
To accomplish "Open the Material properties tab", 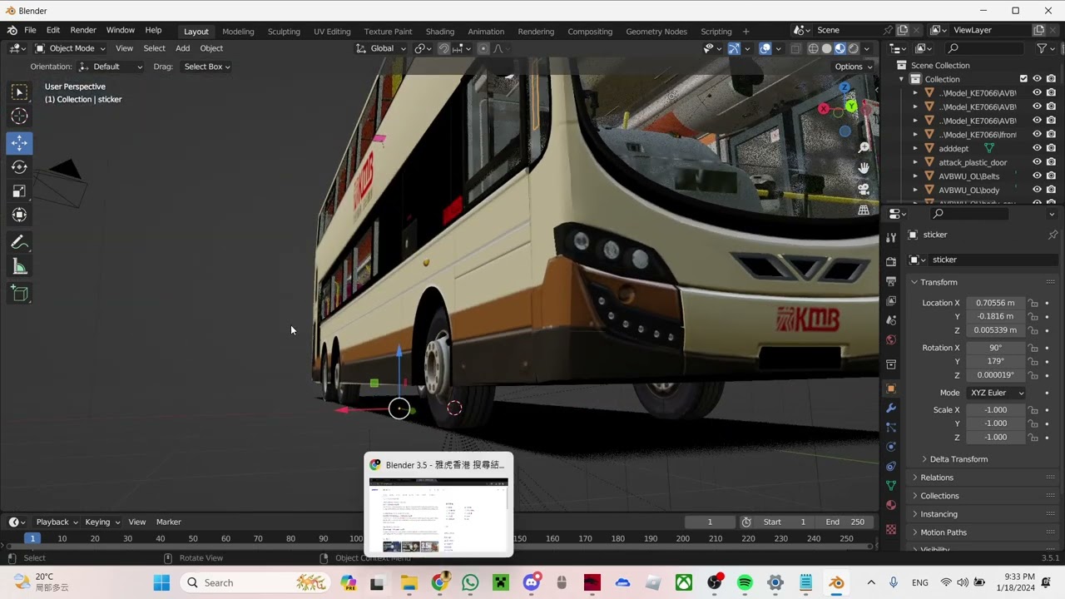I will pos(891,505).
